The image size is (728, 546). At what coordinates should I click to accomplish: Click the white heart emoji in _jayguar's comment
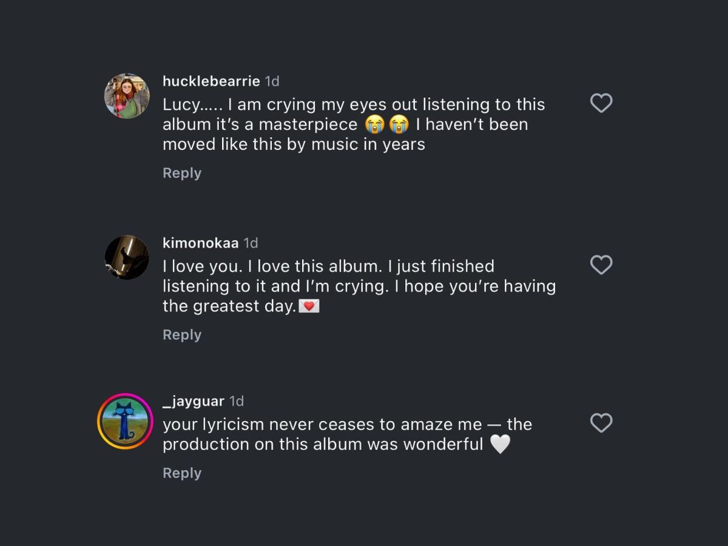pos(500,444)
